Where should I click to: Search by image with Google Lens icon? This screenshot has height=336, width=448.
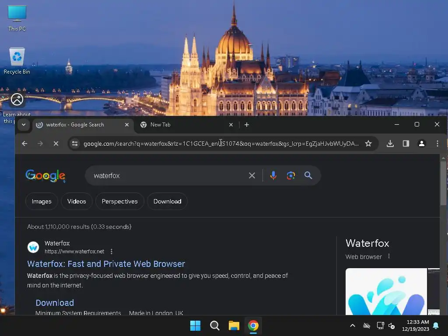pyautogui.click(x=291, y=175)
